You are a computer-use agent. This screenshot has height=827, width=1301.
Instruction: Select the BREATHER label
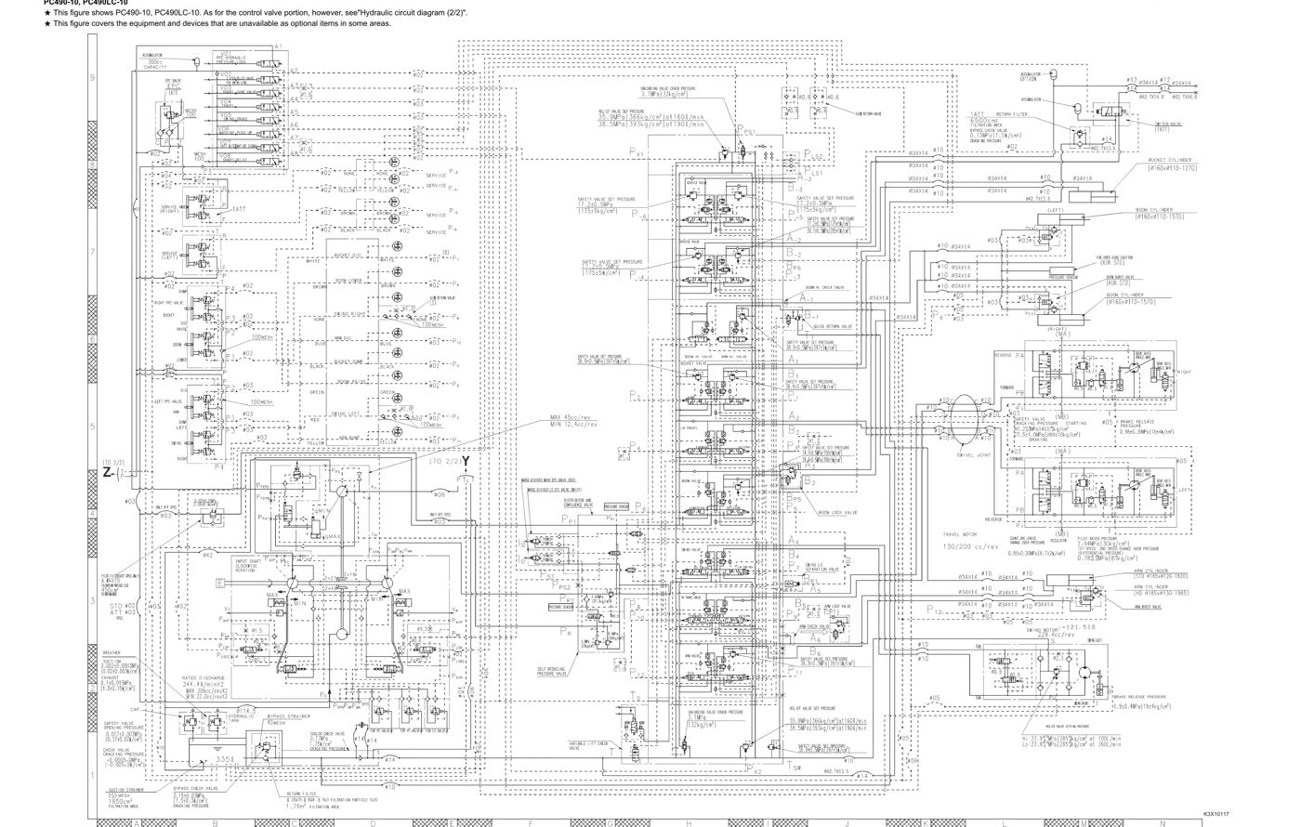click(x=112, y=651)
